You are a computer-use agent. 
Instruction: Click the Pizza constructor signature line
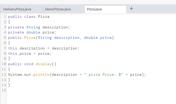[61, 38]
